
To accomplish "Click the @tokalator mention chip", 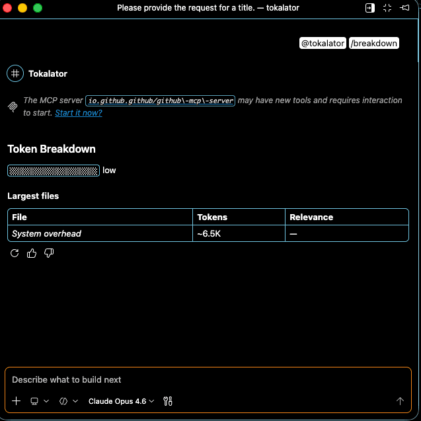I will [323, 43].
